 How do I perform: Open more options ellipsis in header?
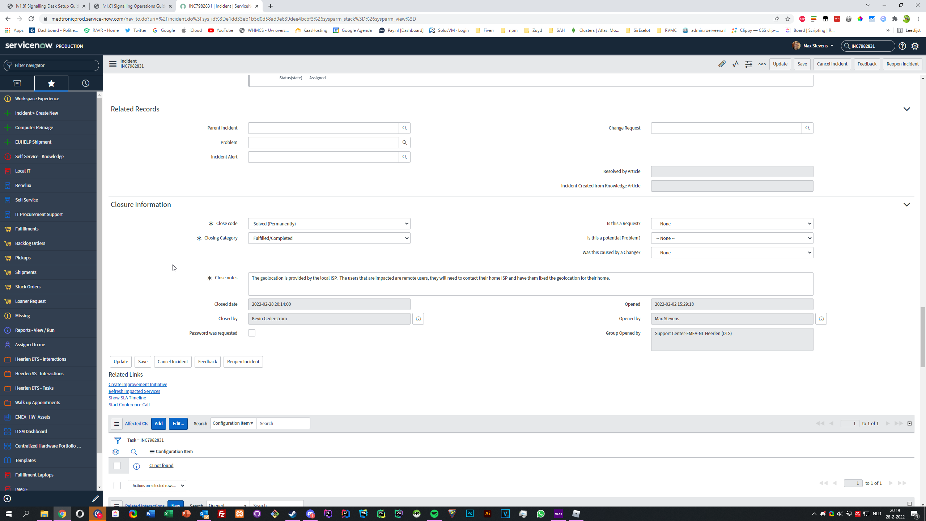click(x=762, y=64)
